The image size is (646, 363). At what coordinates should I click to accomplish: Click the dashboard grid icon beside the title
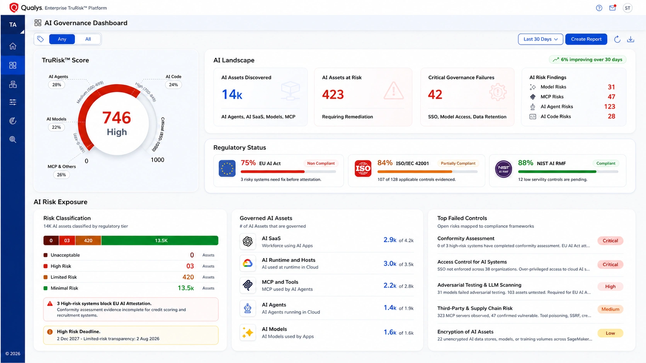click(x=38, y=23)
